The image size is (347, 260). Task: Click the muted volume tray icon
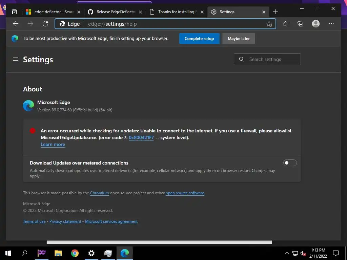pyautogui.click(x=303, y=253)
